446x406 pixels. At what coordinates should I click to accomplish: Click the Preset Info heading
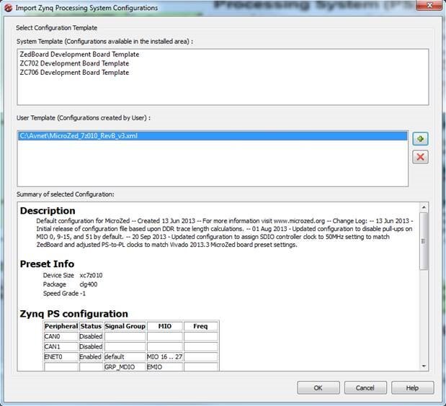(x=47, y=264)
